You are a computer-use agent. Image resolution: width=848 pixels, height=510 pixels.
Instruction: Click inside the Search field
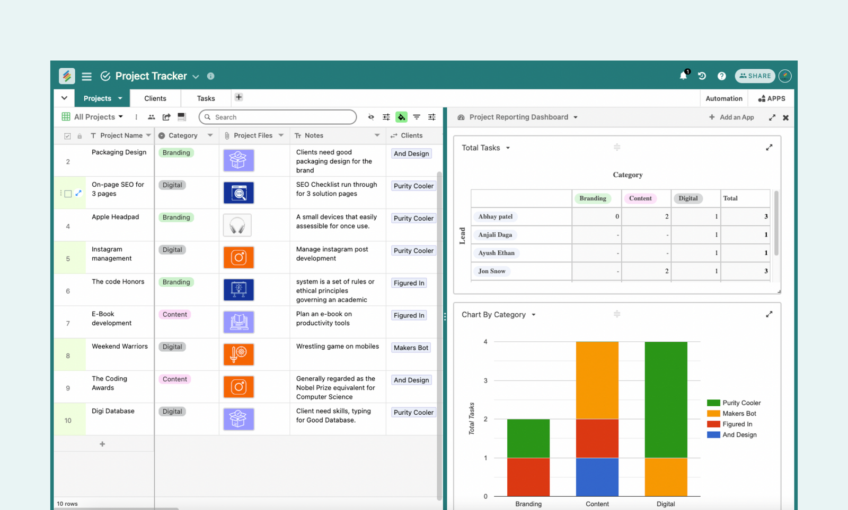coord(277,117)
